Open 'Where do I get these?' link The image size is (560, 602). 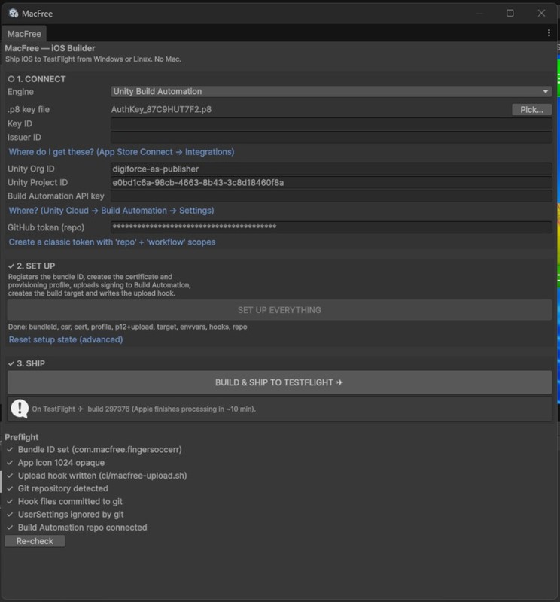(x=121, y=152)
